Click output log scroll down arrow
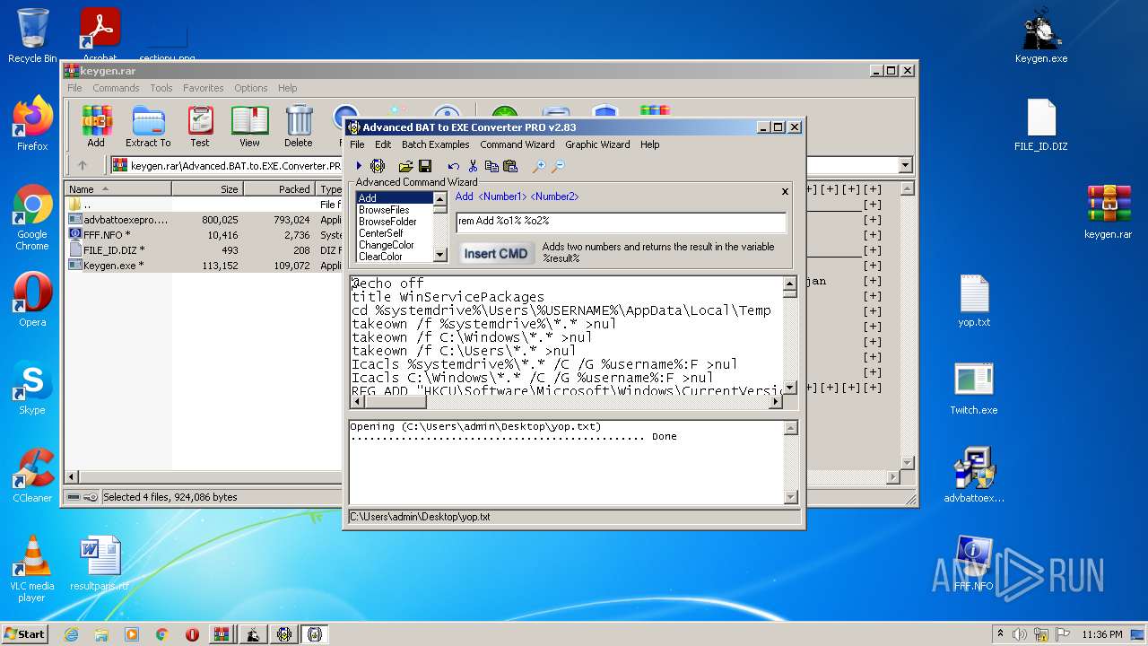The height and width of the screenshot is (646, 1148). pos(790,497)
